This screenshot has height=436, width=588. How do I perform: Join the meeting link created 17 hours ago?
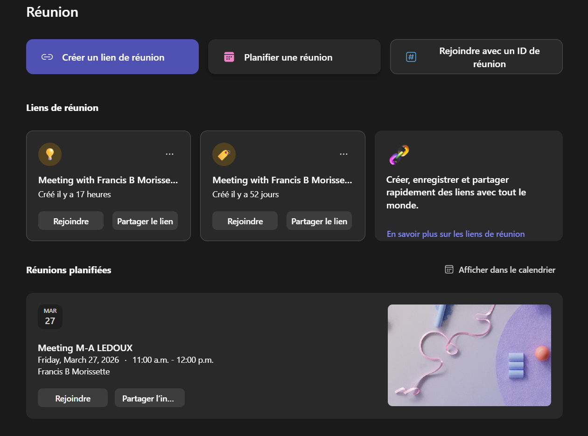tap(71, 221)
